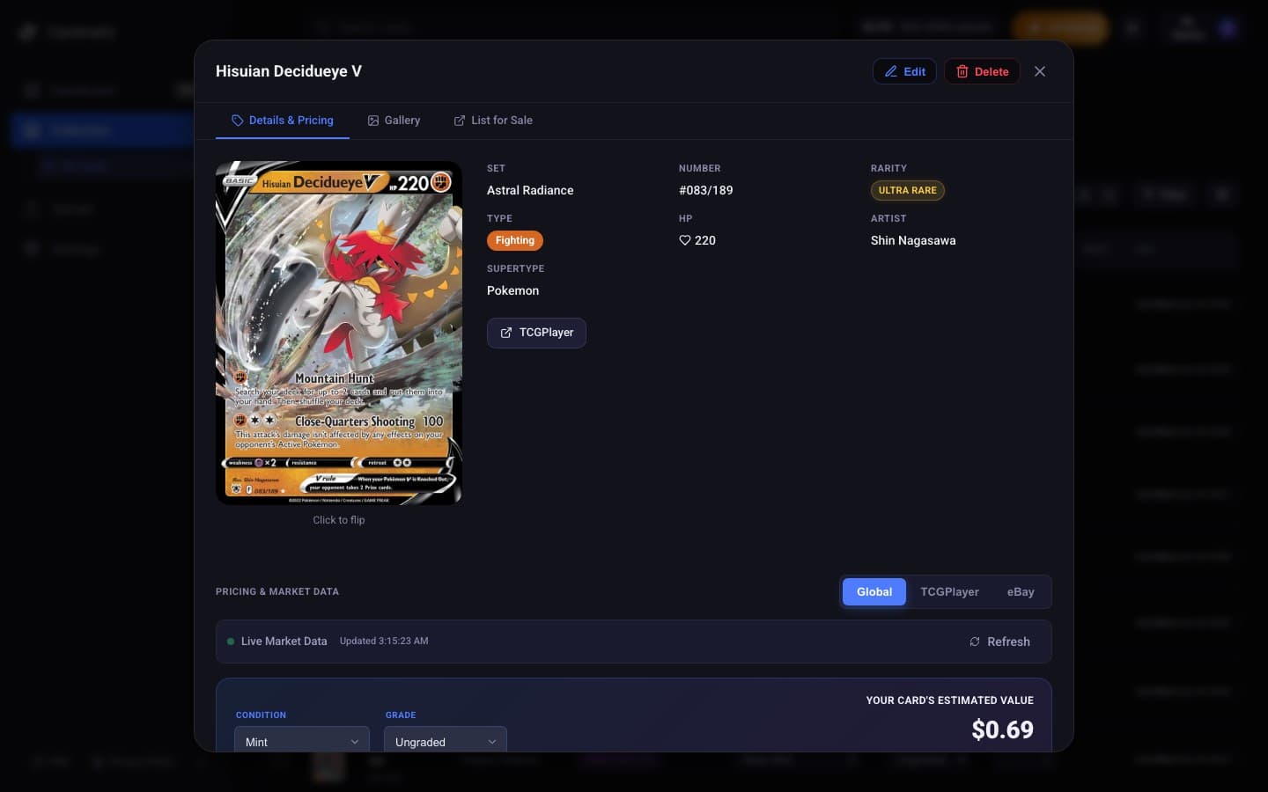
Task: Open the Gallery tab
Action: click(x=394, y=121)
